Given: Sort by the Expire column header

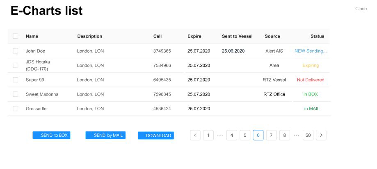Looking at the screenshot, I should click(194, 36).
